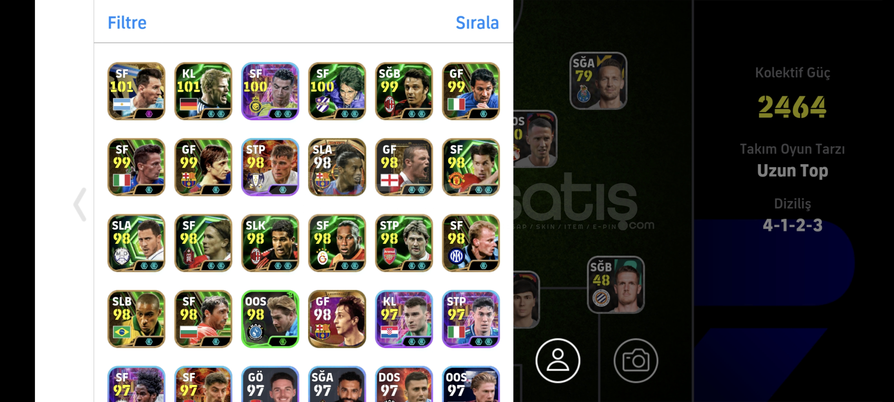Open the profile icon button
The width and height of the screenshot is (894, 402).
tap(557, 360)
